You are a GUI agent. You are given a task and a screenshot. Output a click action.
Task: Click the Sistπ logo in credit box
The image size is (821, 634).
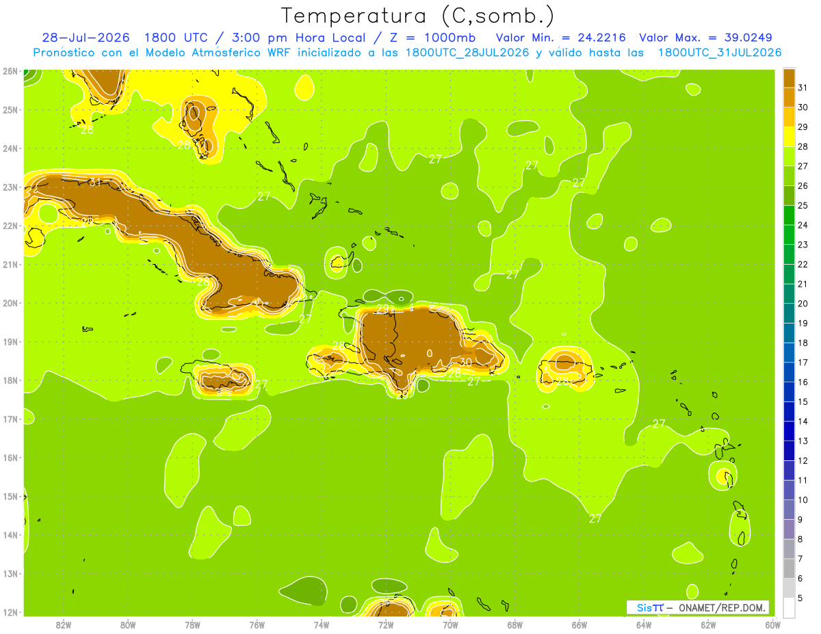650,607
